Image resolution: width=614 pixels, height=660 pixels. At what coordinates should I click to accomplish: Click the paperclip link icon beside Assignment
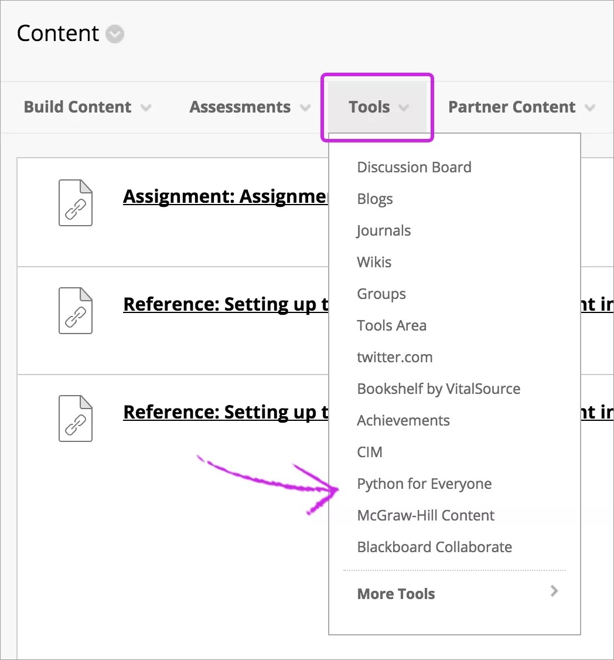click(75, 203)
